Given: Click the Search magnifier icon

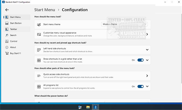Looking at the screenshot, I should (x=7, y=35).
